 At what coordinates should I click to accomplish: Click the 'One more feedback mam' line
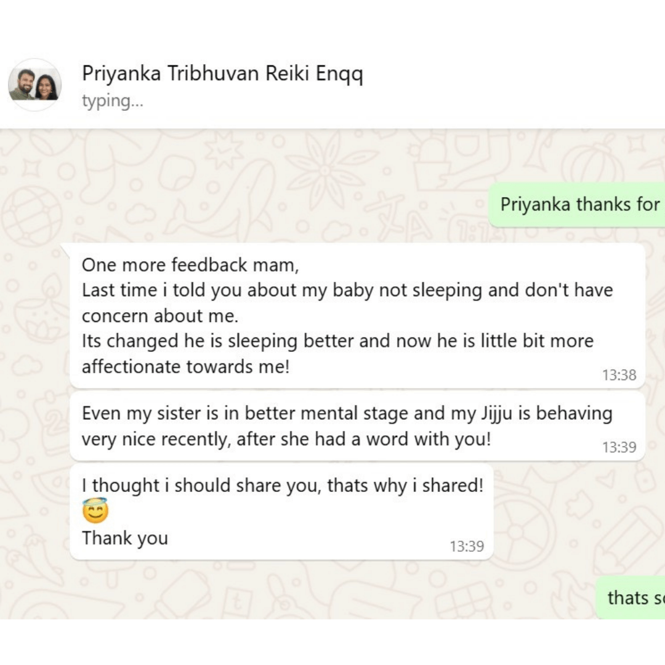pos(190,265)
